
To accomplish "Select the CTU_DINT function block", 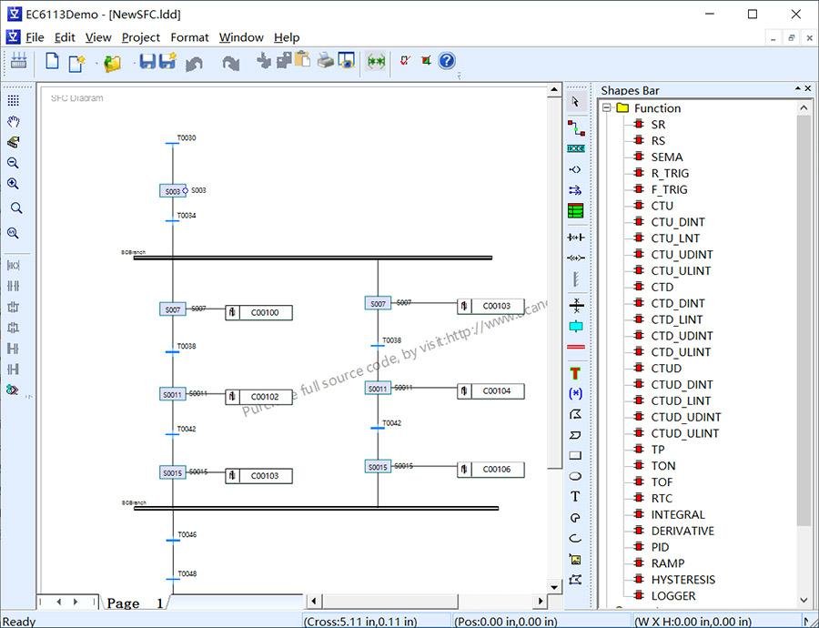I will 678,222.
